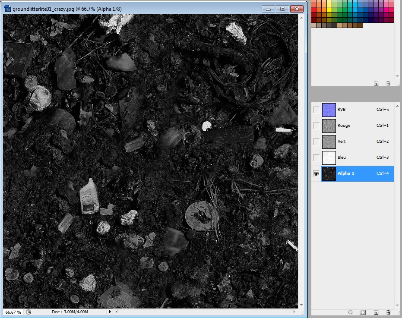402x318 pixels.
Task: Select the RVB composite channel row
Action: coord(352,110)
